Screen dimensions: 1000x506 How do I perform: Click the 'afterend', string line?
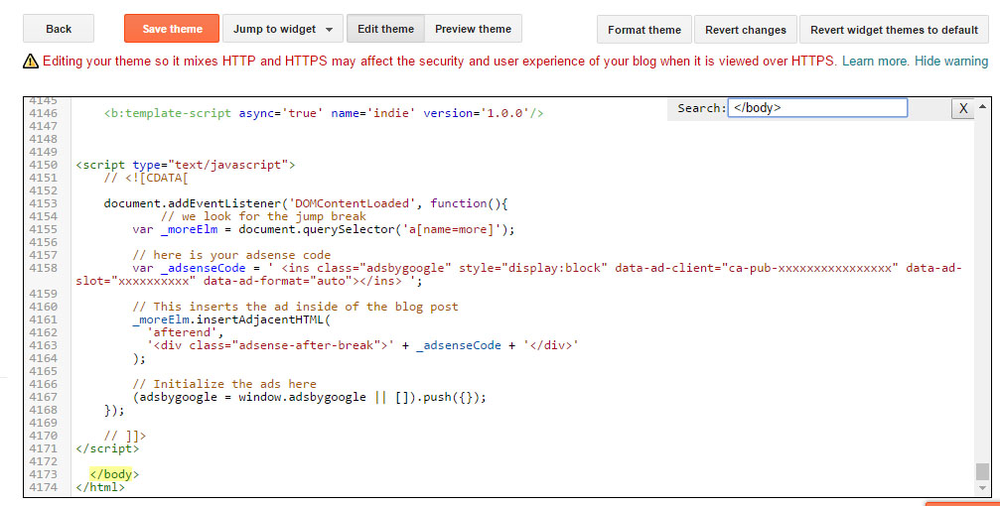point(185,332)
